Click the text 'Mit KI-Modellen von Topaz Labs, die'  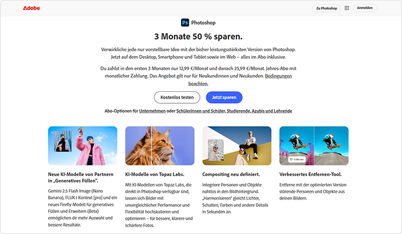coord(158,185)
